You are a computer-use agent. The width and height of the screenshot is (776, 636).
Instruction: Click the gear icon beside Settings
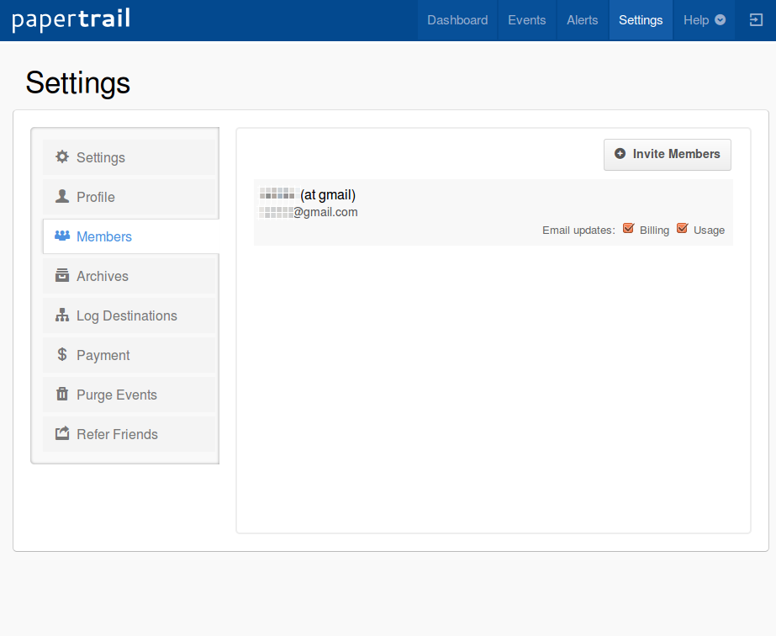(62, 157)
